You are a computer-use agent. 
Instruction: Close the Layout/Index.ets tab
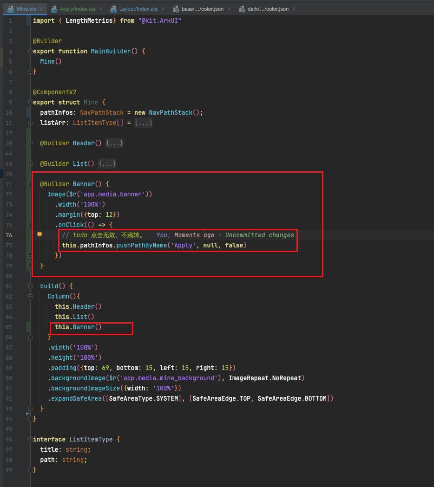163,9
